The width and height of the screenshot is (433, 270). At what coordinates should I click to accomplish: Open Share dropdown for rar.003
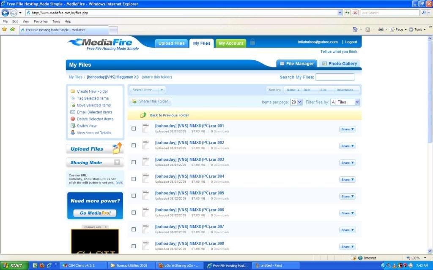click(348, 163)
